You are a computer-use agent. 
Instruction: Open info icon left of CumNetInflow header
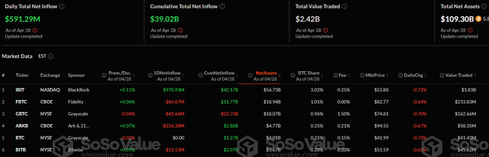(201, 75)
